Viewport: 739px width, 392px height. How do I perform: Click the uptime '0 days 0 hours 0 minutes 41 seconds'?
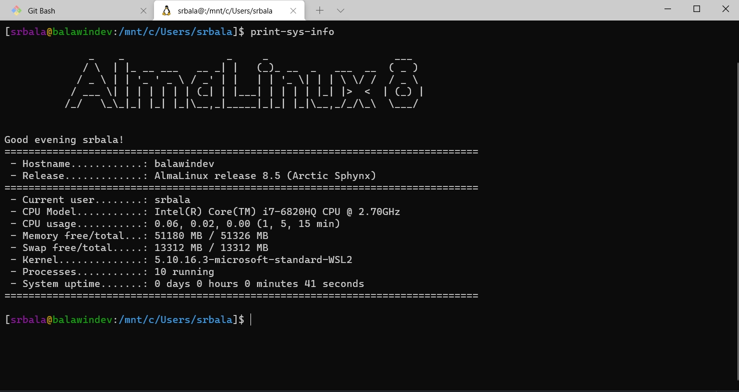pos(259,284)
